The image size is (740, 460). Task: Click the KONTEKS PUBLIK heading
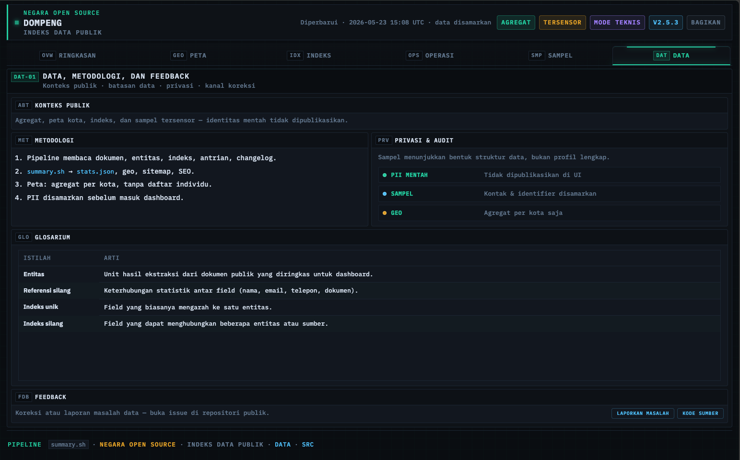pos(62,106)
